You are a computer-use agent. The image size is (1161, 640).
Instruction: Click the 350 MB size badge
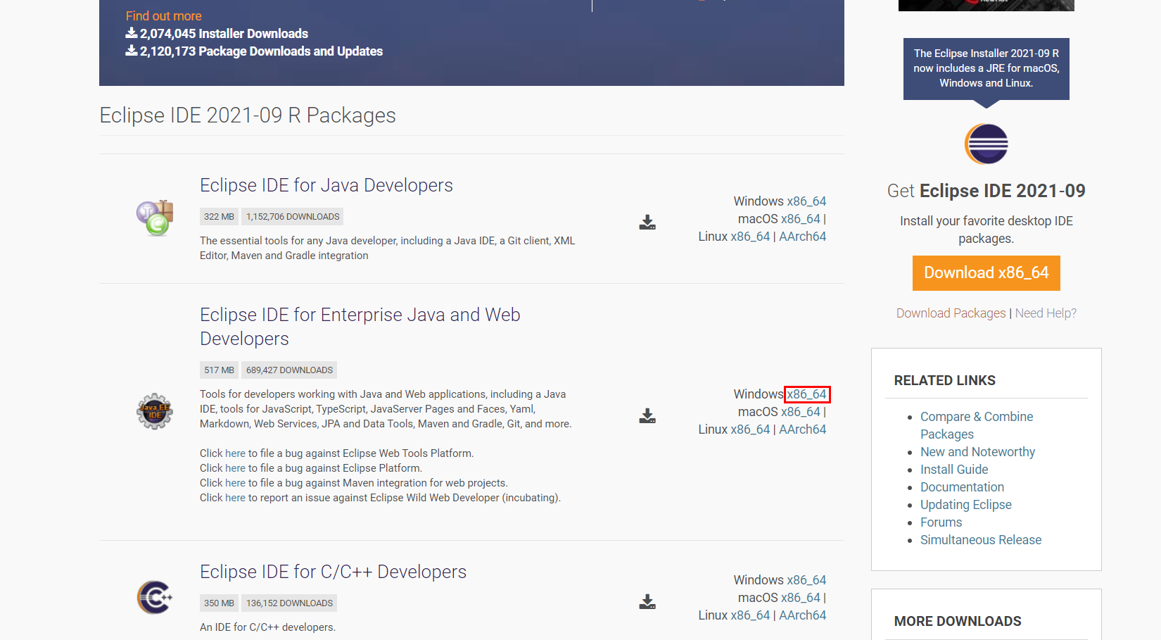(x=219, y=603)
